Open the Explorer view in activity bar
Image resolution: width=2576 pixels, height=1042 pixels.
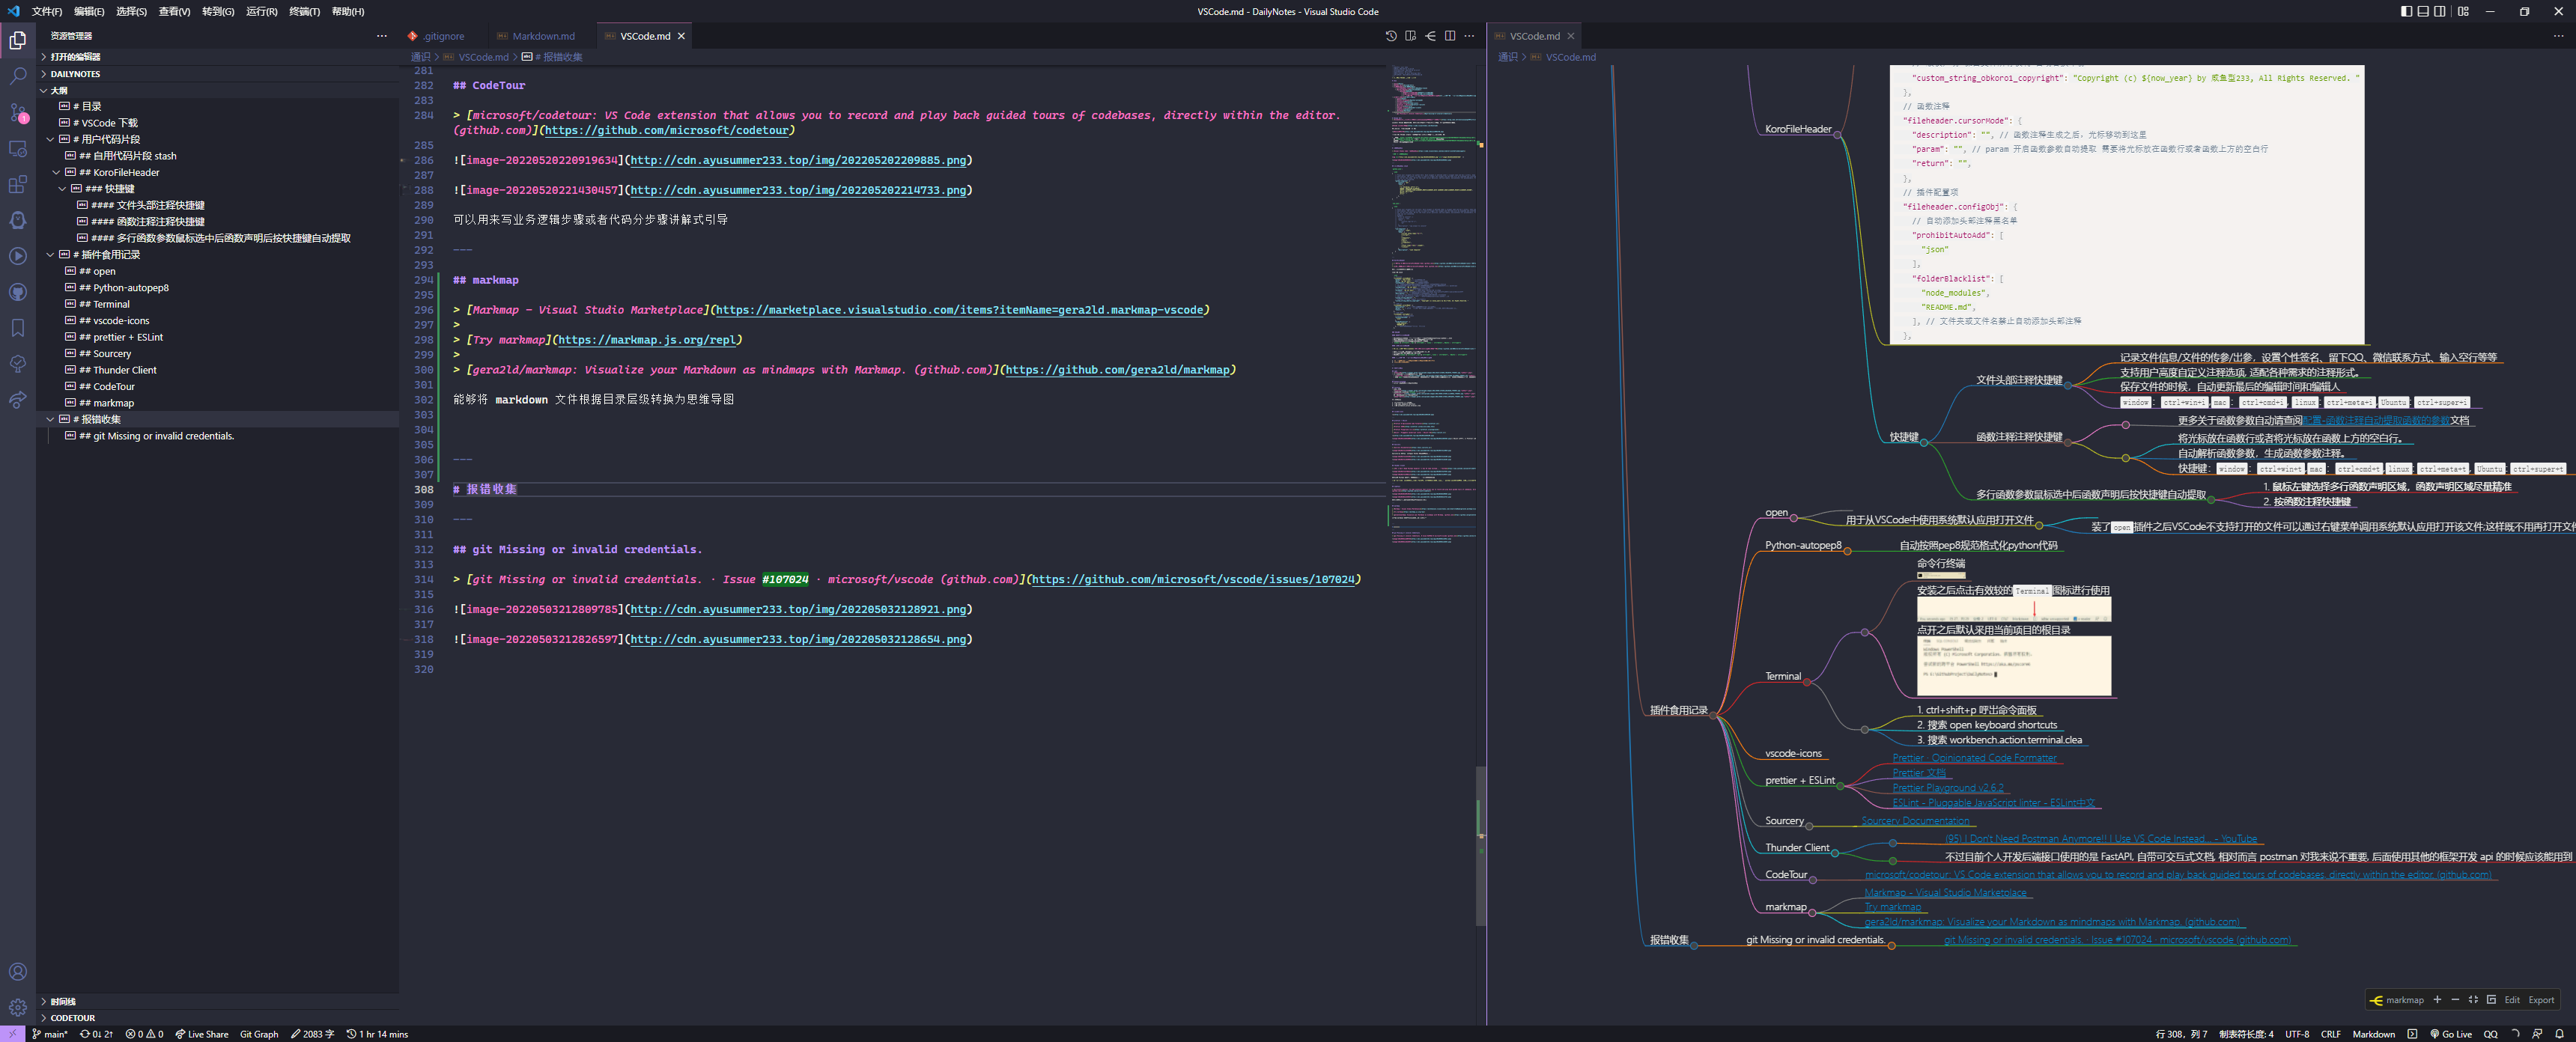coord(18,40)
